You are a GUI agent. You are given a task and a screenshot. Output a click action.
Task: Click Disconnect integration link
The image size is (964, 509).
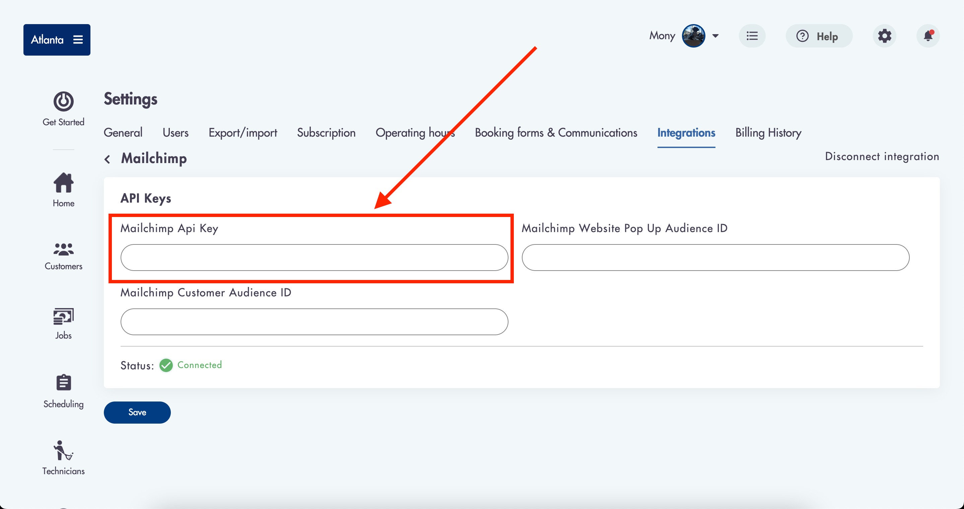pos(882,156)
